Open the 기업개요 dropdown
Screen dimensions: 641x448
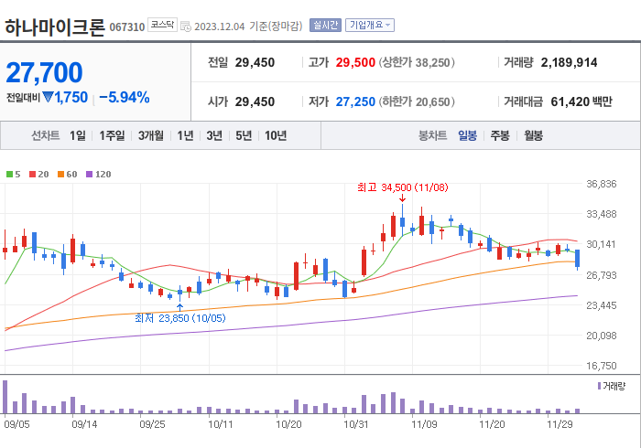point(370,26)
